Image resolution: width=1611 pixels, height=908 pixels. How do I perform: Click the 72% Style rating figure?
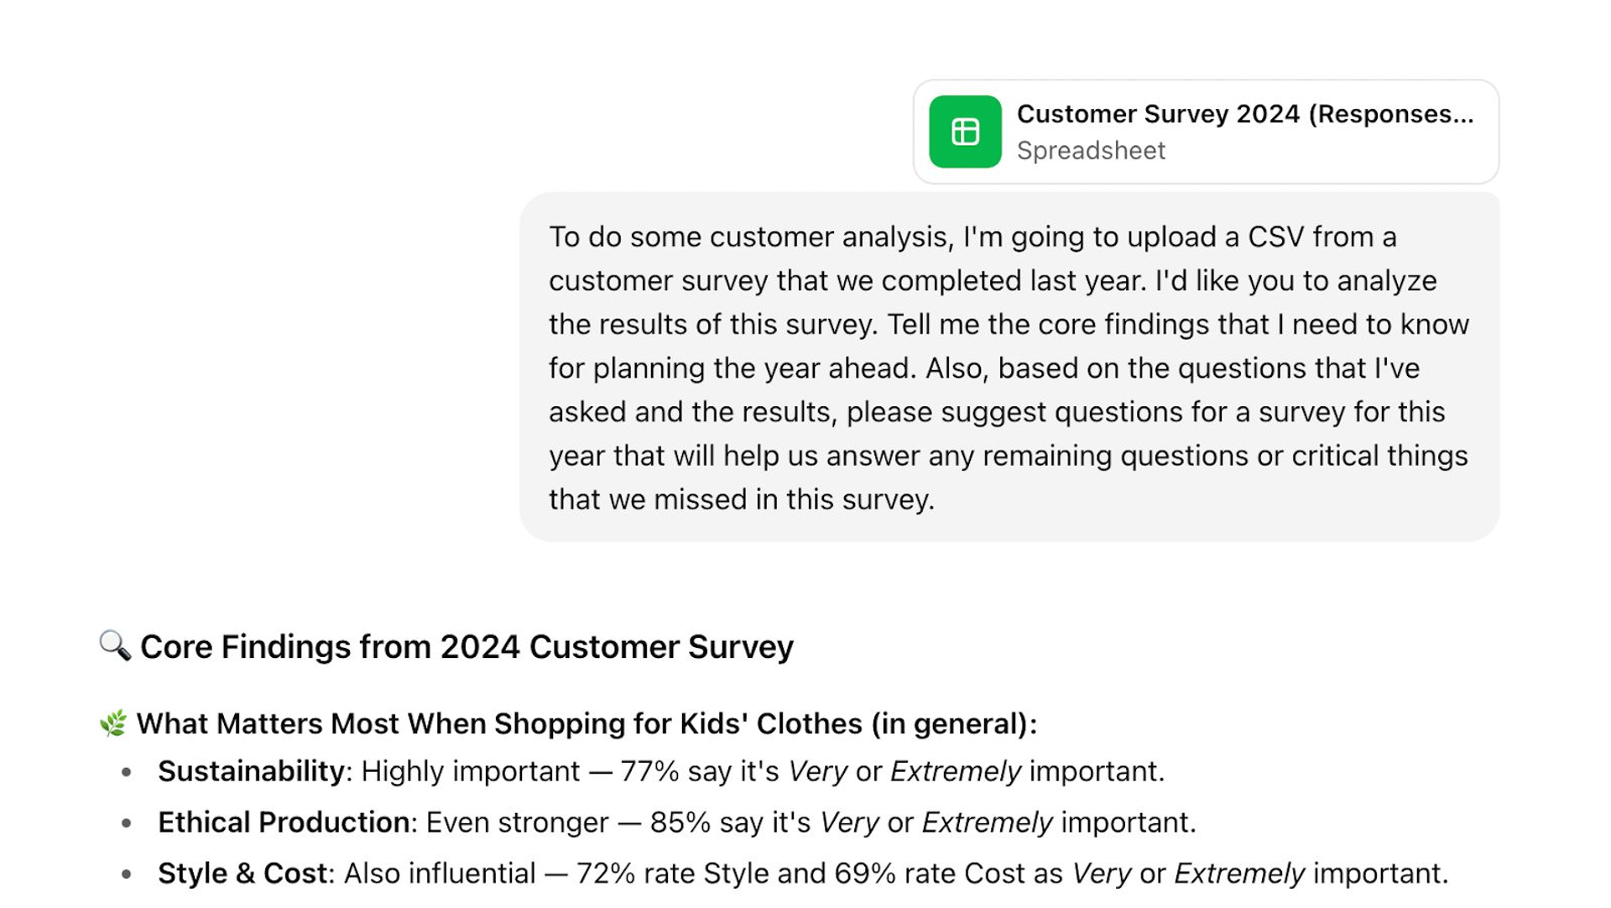605,874
